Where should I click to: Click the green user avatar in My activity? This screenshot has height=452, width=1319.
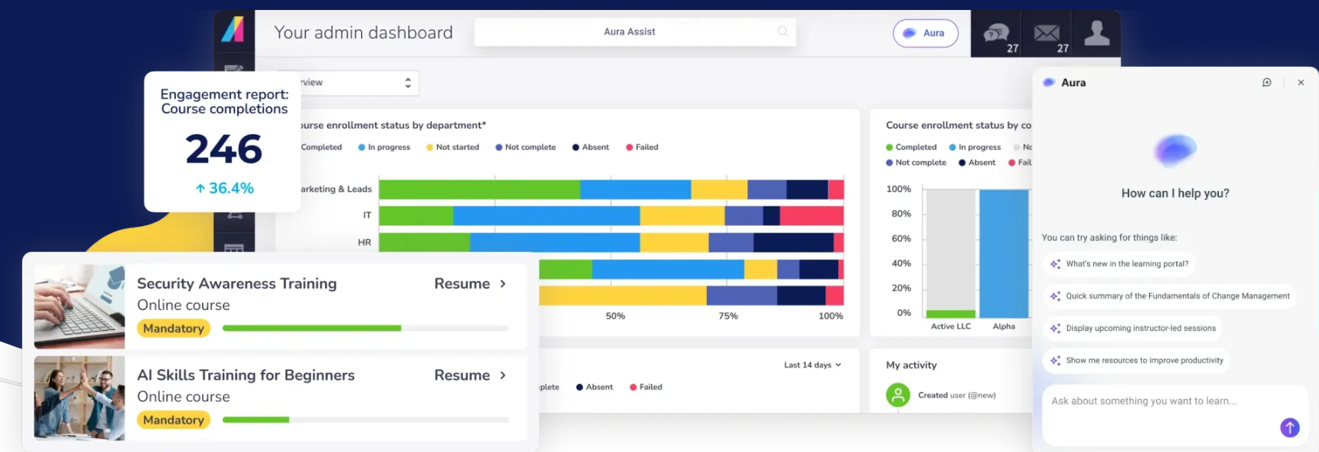(898, 395)
